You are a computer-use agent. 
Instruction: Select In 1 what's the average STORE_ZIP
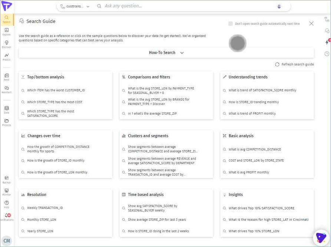(152, 114)
